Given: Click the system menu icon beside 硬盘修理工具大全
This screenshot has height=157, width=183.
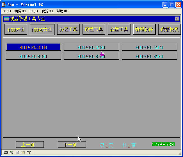Looking at the screenshot, I should coord(6,19).
